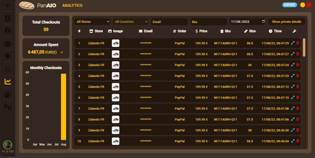Click the Store column header

(96, 31)
